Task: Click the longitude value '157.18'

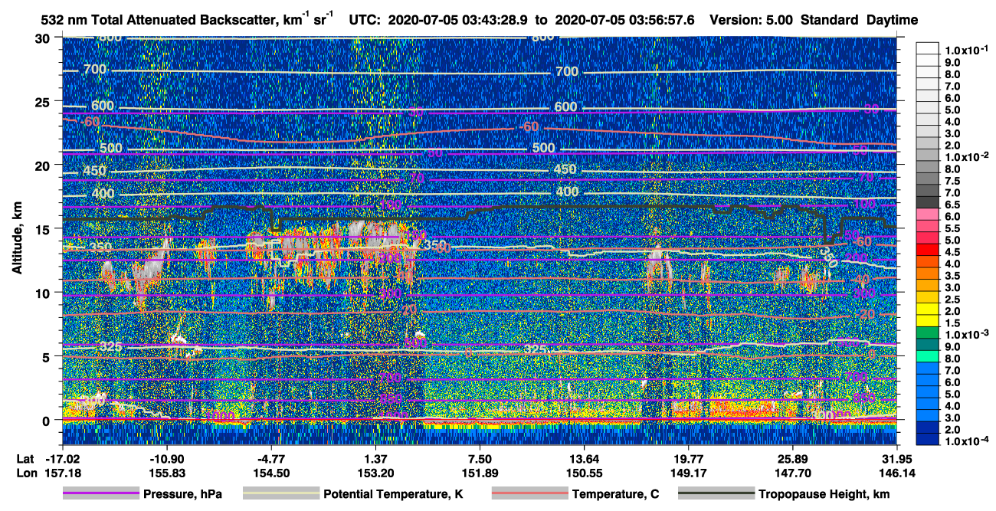Action: pos(63,473)
